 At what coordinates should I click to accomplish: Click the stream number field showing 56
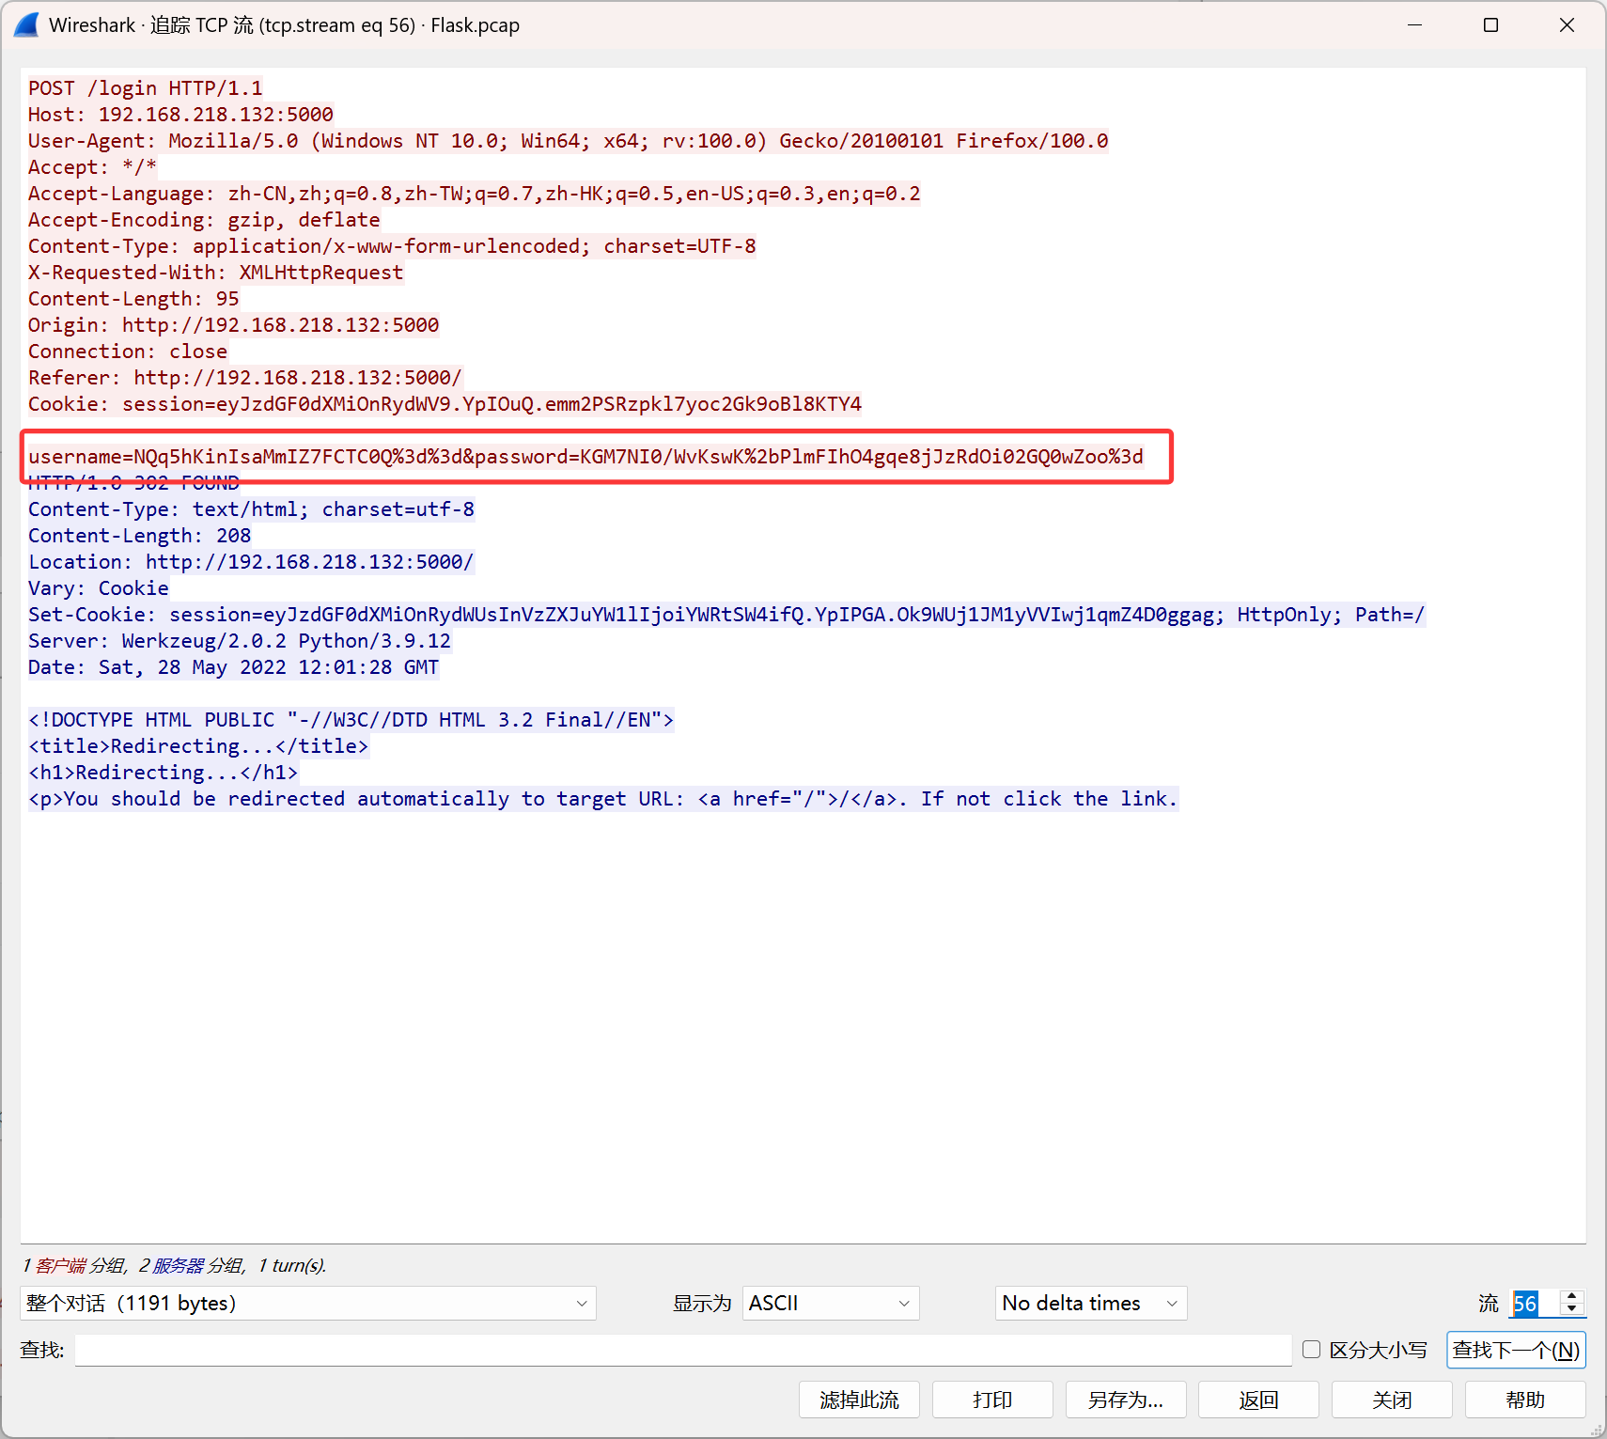[x=1535, y=1303]
